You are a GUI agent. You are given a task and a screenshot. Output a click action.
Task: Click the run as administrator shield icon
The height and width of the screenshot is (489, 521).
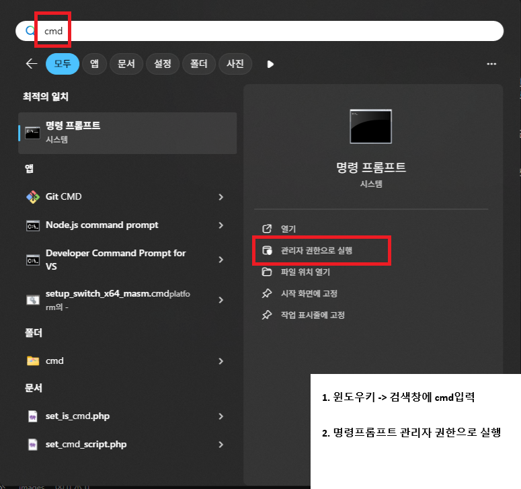(267, 250)
